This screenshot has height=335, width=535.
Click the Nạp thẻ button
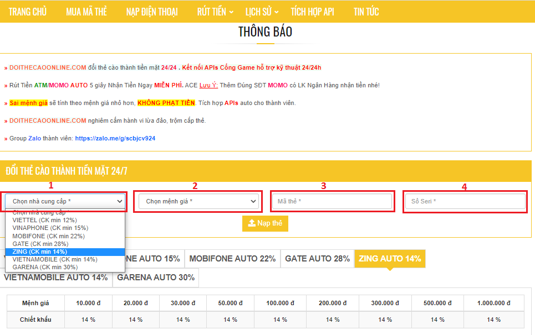pyautogui.click(x=265, y=223)
